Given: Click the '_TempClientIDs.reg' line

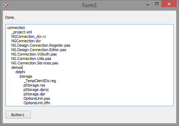Looking at the screenshot, I should 40,81.
